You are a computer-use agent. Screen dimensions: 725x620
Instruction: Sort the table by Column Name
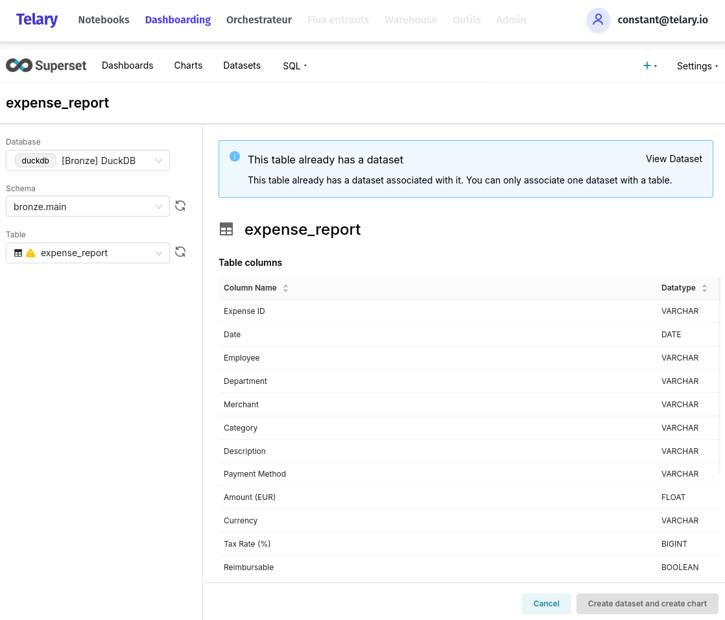(x=285, y=288)
